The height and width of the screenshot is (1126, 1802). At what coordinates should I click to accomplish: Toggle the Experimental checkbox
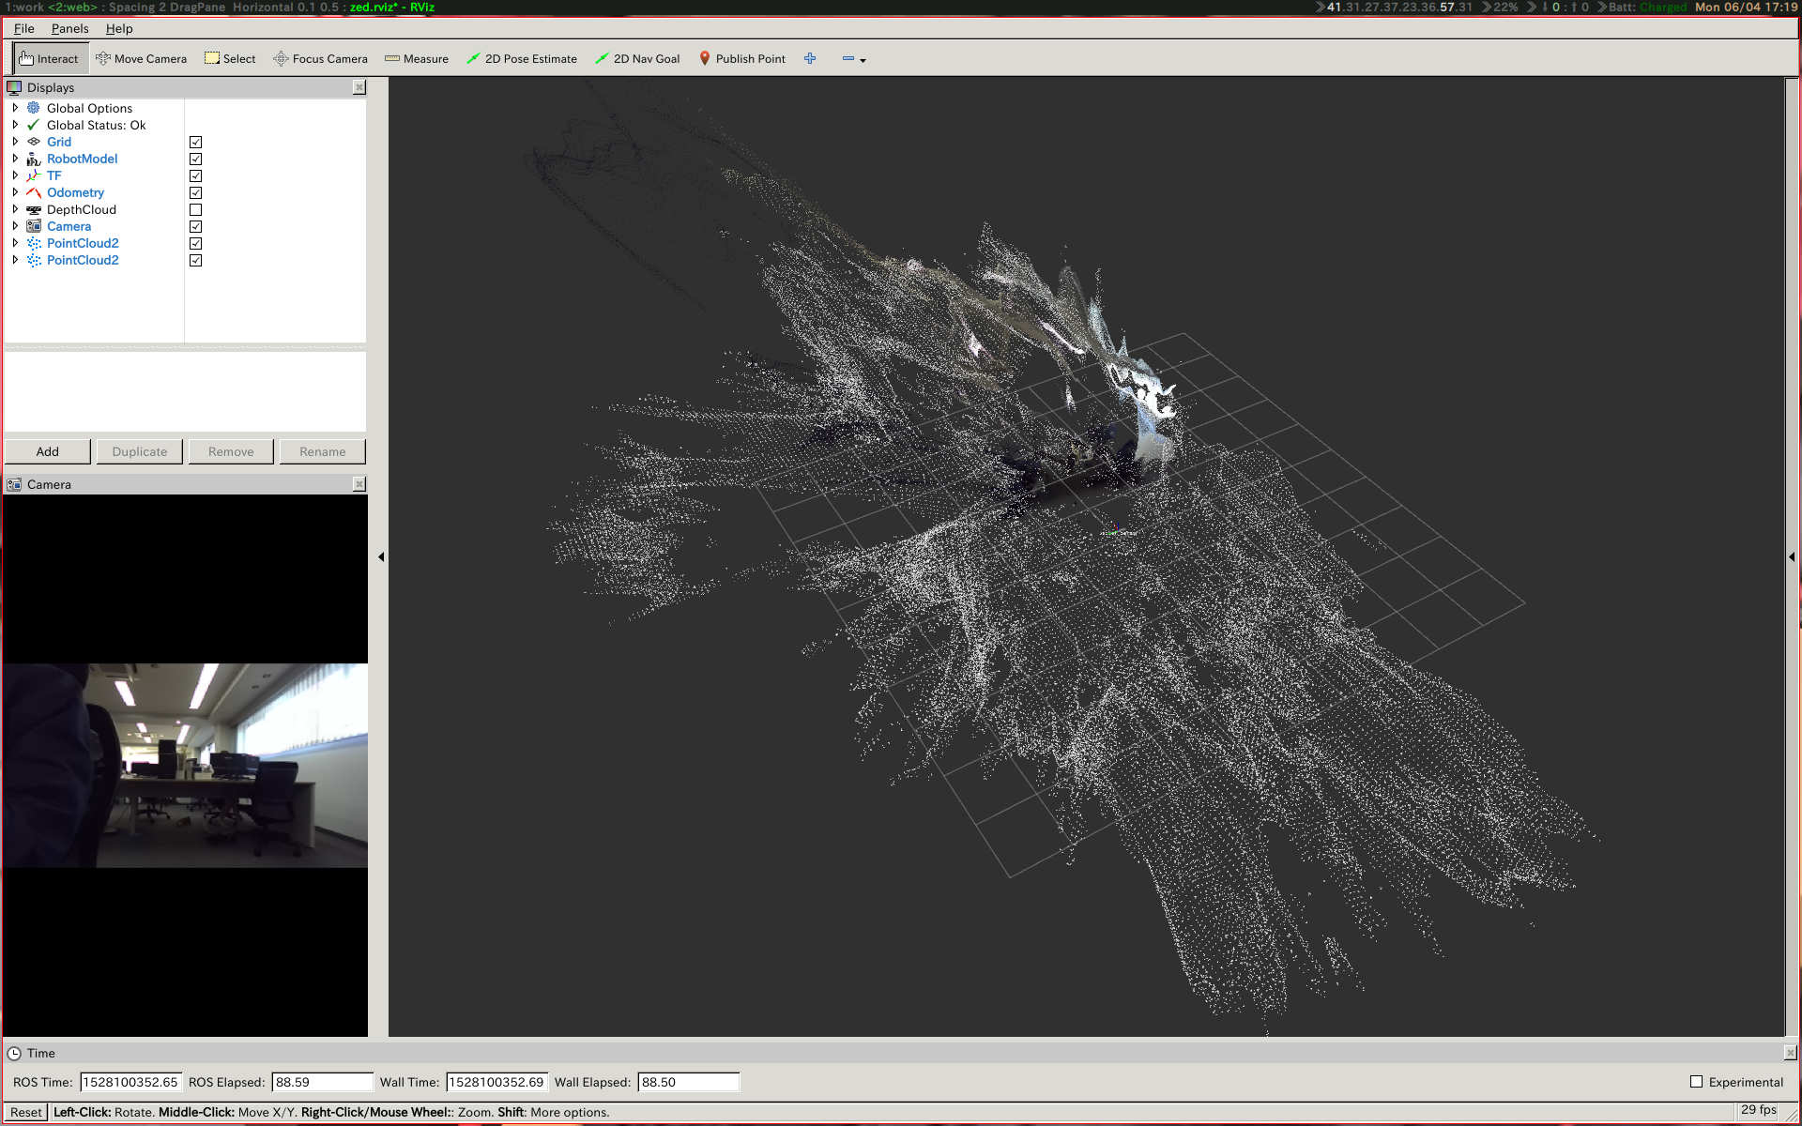pos(1696,1082)
